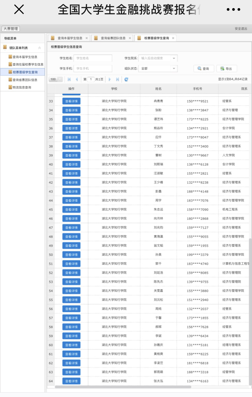The height and width of the screenshot is (397, 252).
Task: Collapse the 领队菜单列表 panel
Action: [40, 48]
